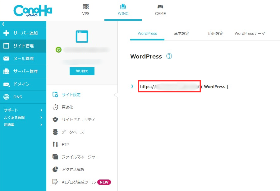Click the envelope icon for メール管理

pos(6,58)
